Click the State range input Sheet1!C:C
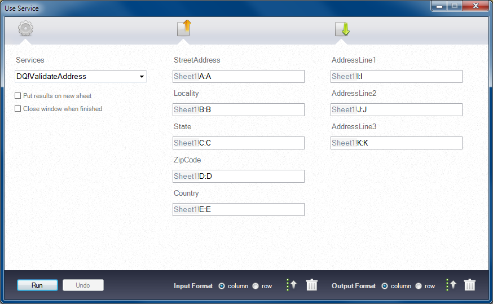 (x=239, y=143)
